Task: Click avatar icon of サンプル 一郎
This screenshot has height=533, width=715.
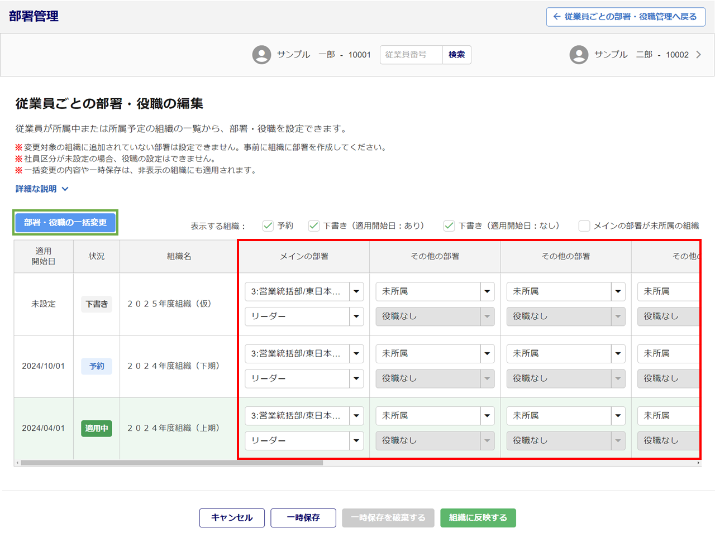Action: click(261, 55)
